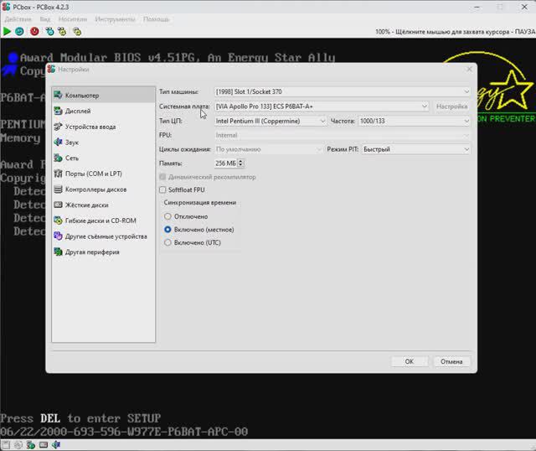Open the Помощь menu in PCBox window
536x451 pixels.
coord(156,19)
